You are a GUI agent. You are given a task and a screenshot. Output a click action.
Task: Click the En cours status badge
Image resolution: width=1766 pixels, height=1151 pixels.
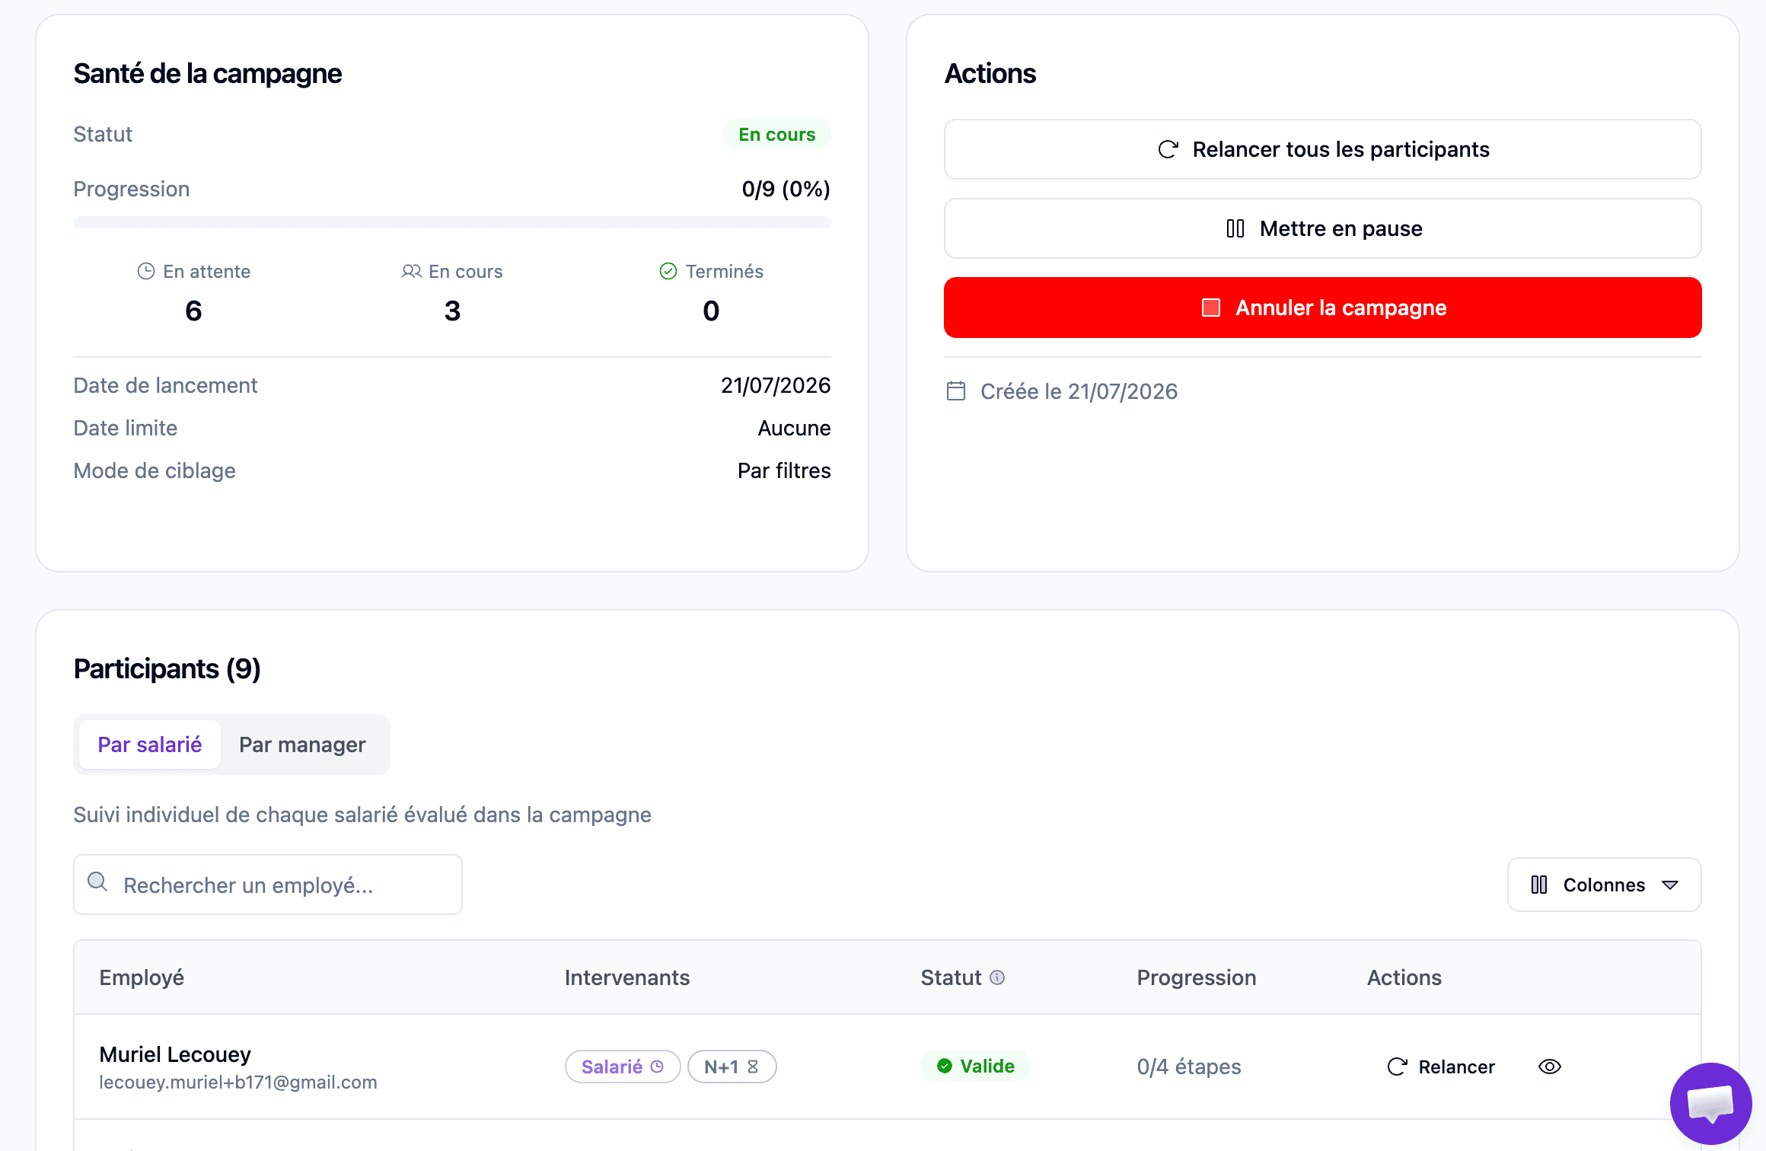click(x=776, y=134)
